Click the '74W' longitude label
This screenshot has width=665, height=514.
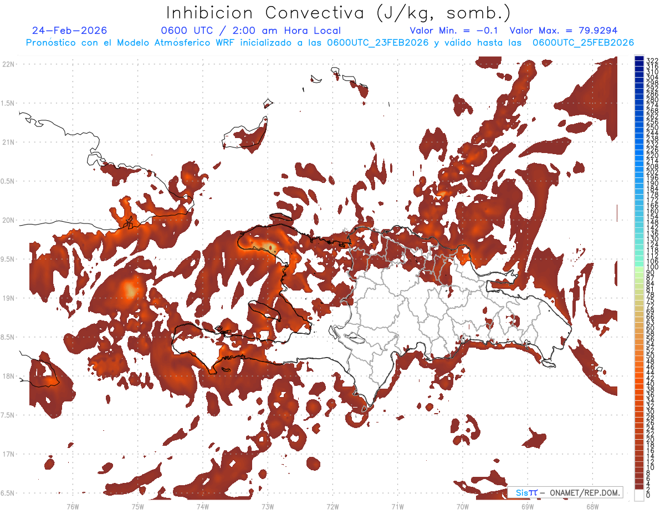202,507
